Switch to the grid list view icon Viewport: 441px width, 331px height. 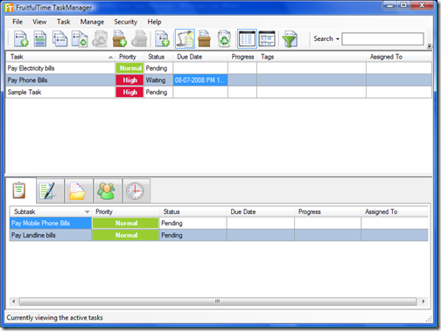pyautogui.click(x=247, y=38)
